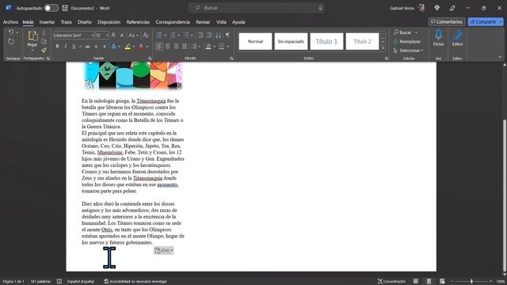The width and height of the screenshot is (507, 285).
Task: Click the Copy icon in Portapapeles
Action: (44, 42)
